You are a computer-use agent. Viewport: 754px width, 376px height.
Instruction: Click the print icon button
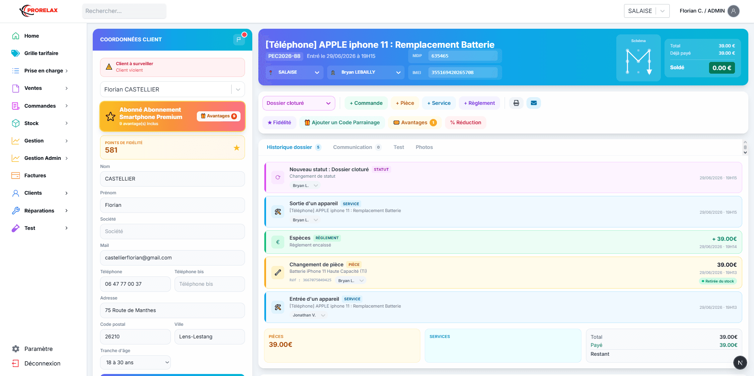click(x=516, y=103)
